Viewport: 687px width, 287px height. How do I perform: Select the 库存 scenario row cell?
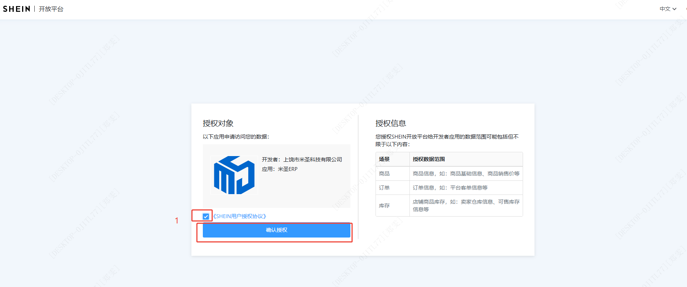click(x=384, y=206)
